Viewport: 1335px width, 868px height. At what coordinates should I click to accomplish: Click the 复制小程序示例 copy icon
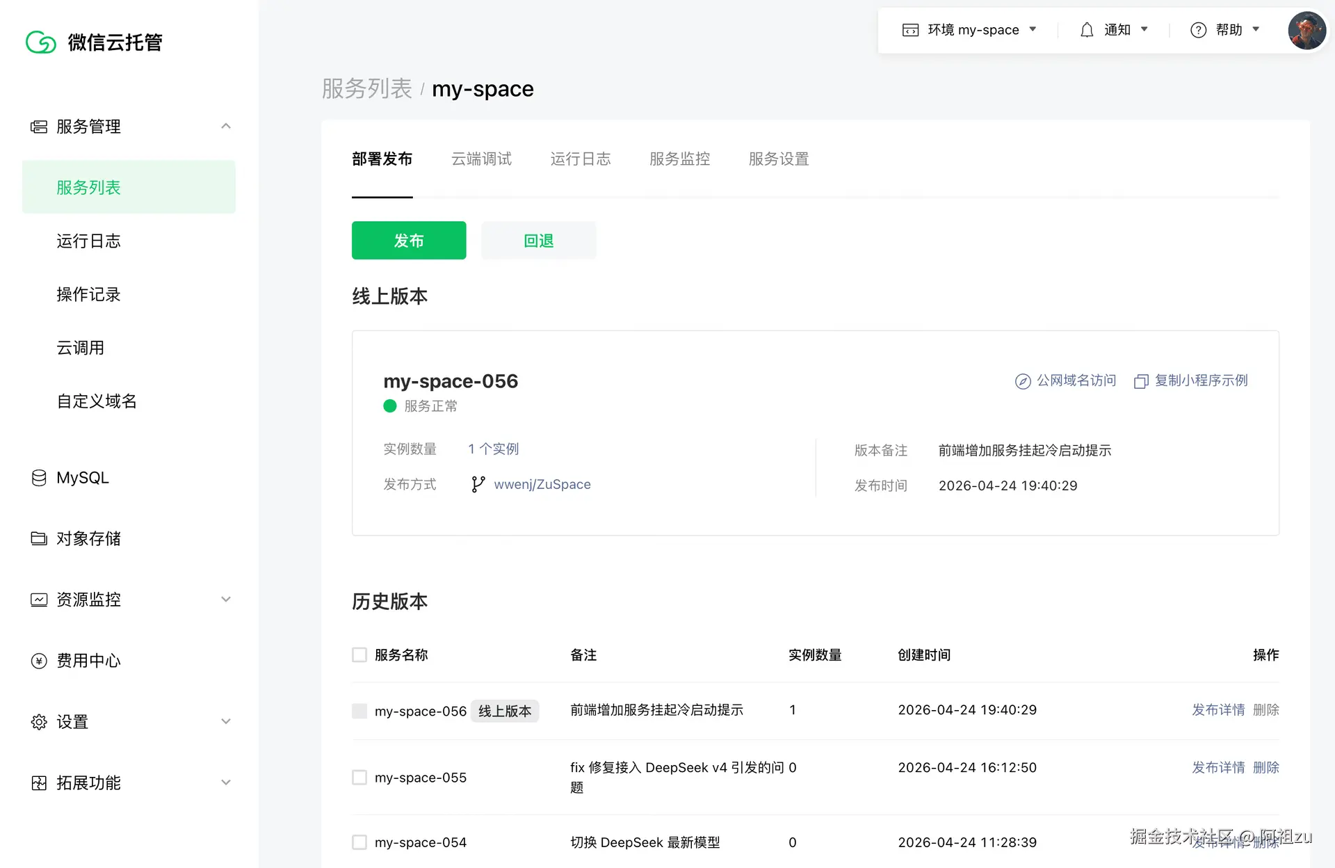[x=1140, y=381]
